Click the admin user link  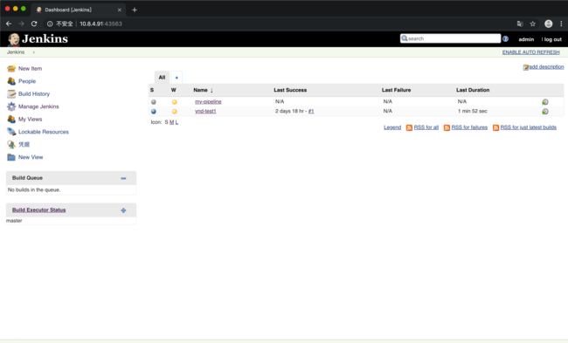[526, 39]
